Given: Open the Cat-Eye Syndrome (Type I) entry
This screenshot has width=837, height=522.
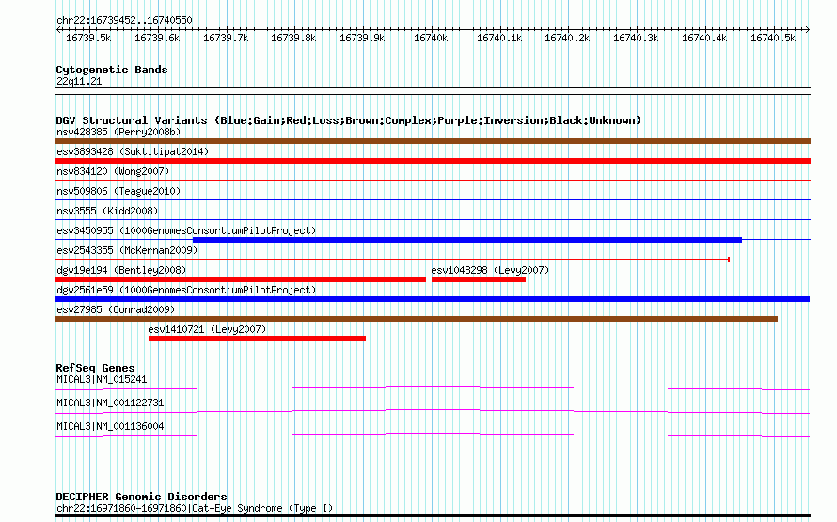Looking at the screenshot, I should 195,508.
